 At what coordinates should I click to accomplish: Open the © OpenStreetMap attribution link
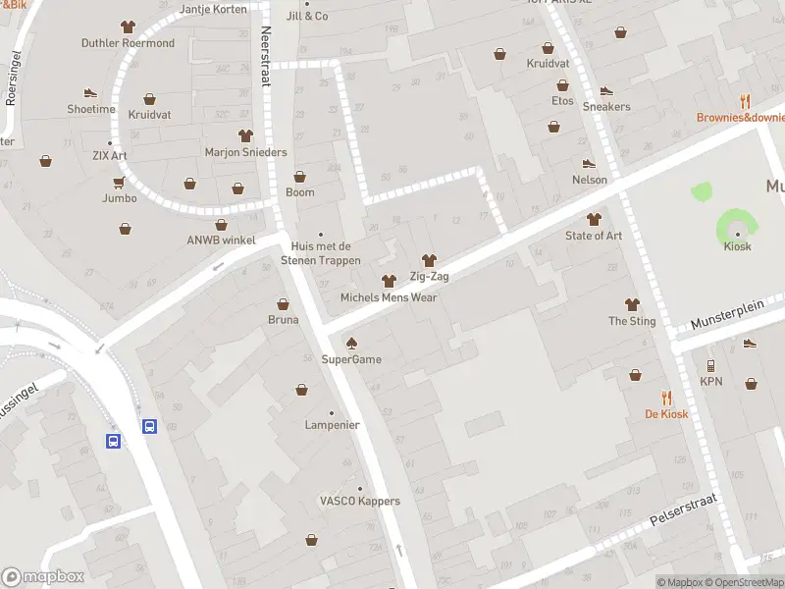click(x=745, y=582)
